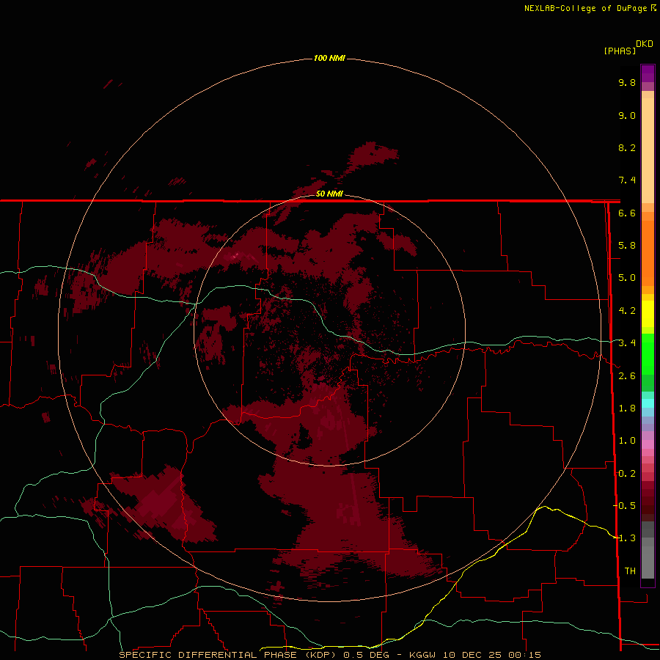Viewport: 660px width, 660px height.
Task: Click the 2.6 value on color scale
Action: [x=627, y=375]
